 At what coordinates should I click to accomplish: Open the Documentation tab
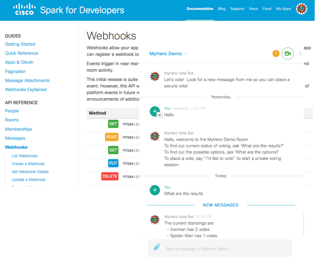tap(200, 9)
